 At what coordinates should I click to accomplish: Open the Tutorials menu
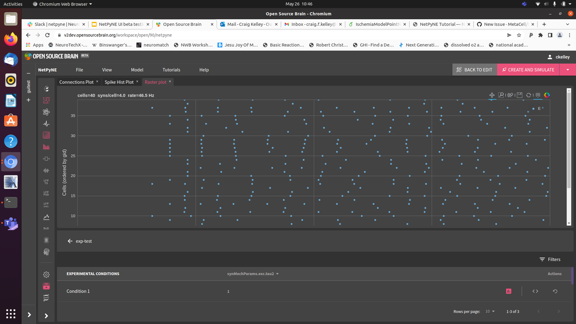pos(171,70)
